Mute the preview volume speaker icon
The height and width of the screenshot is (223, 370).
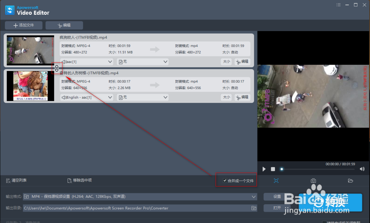pyautogui.click(x=362, y=169)
